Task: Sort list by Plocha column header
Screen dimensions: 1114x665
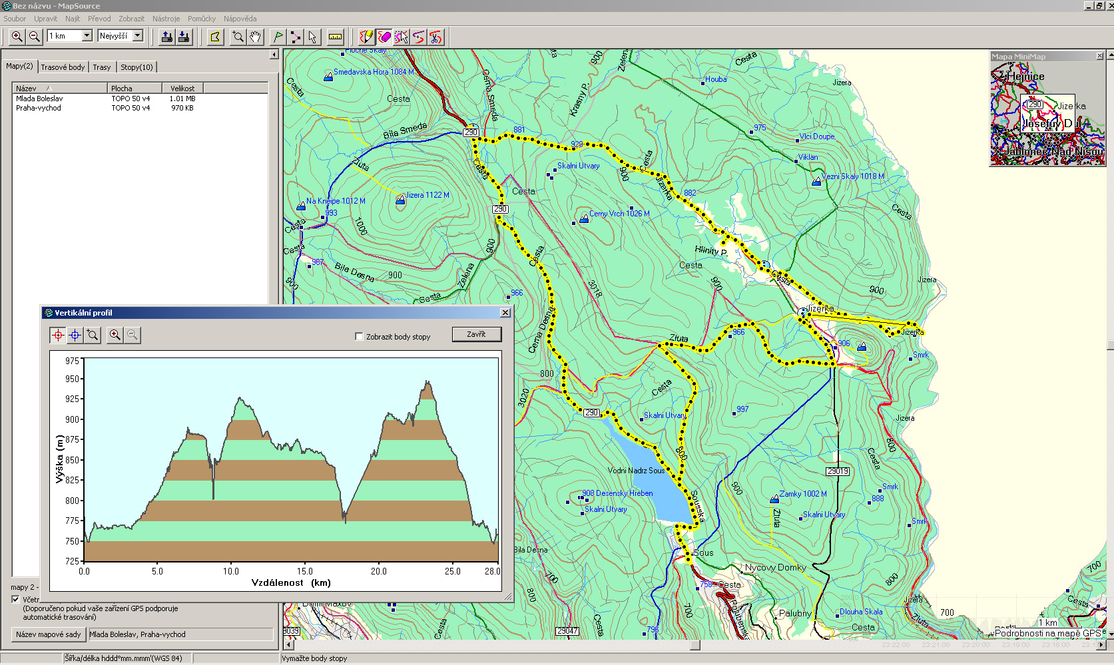Action: tap(135, 88)
